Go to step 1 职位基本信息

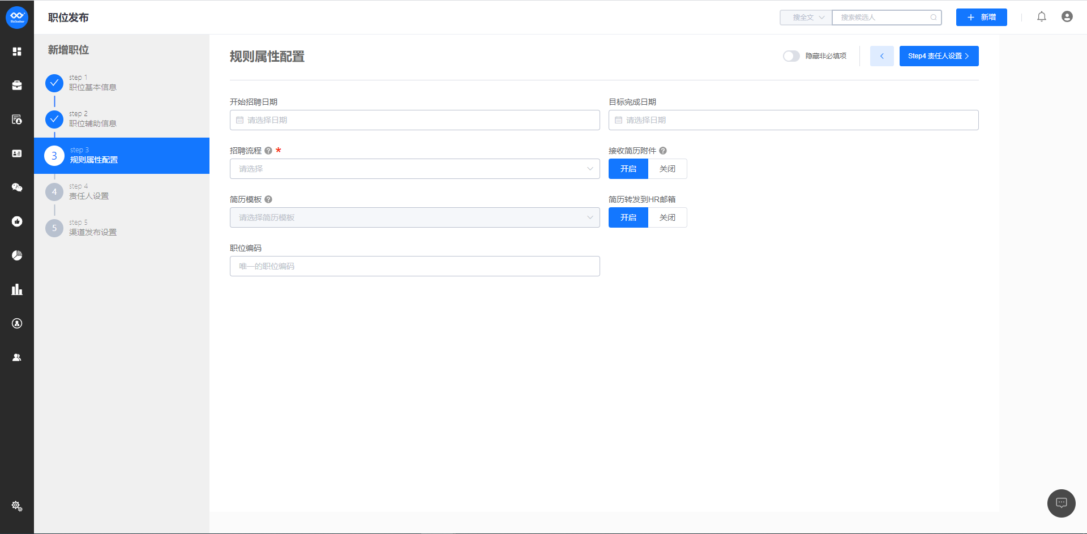[x=122, y=83]
